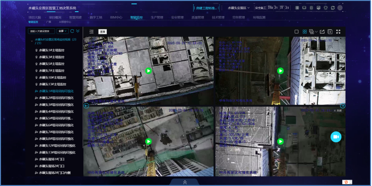The image size is (372, 186).
Task: Click the share/export icon in video toolbar
Action: (x=322, y=32)
